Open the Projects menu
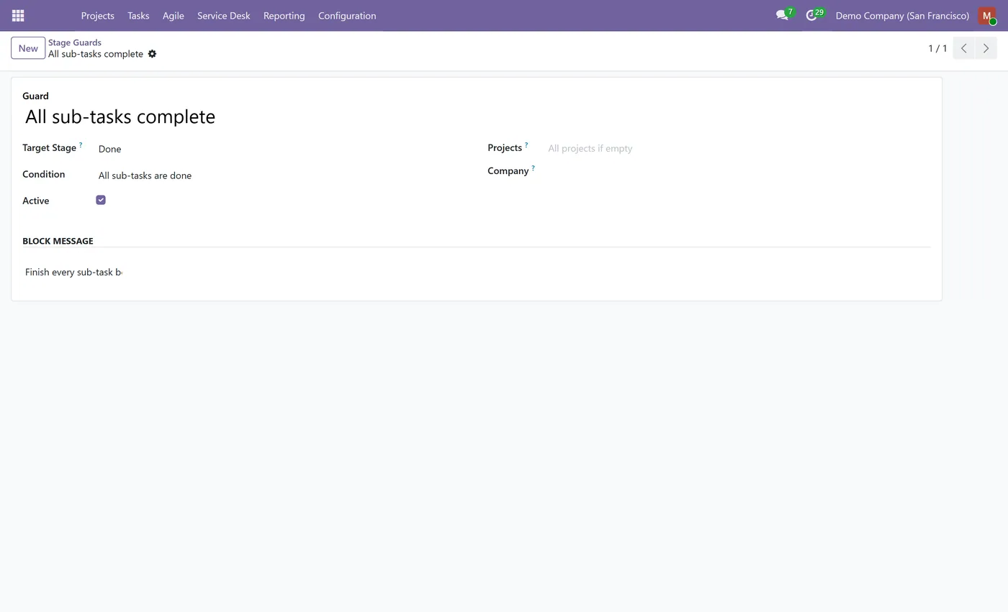Screen dimensions: 1008x612 pyautogui.click(x=97, y=16)
